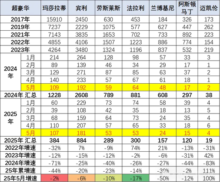This screenshot has height=182, width=220.
Task: Click highlighted cell 109 in 2024 5月 row
Action: tap(54, 88)
